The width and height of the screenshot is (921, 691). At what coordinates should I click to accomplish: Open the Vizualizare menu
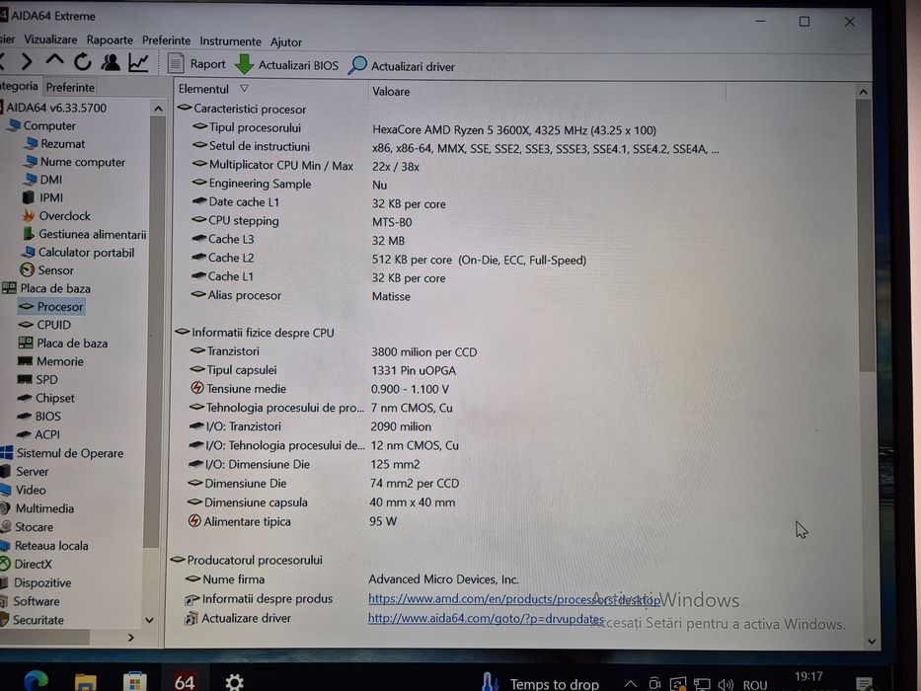coord(50,39)
